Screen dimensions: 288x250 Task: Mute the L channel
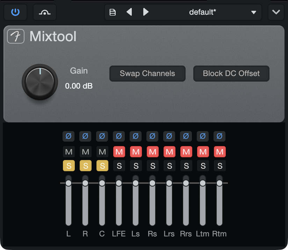(69, 152)
